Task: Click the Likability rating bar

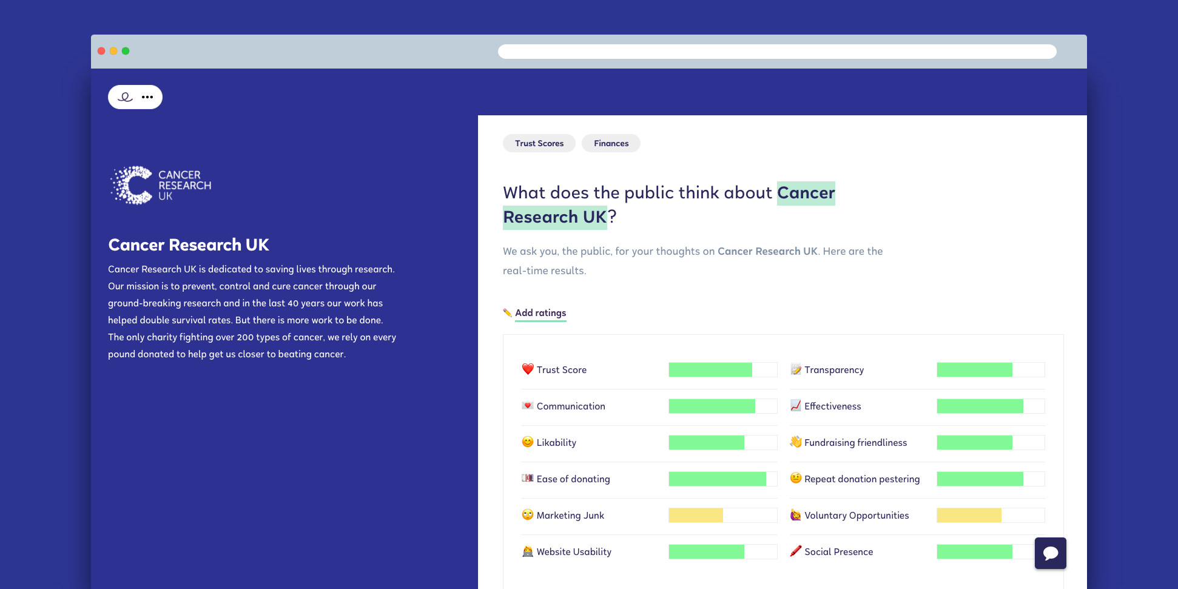Action: click(723, 442)
